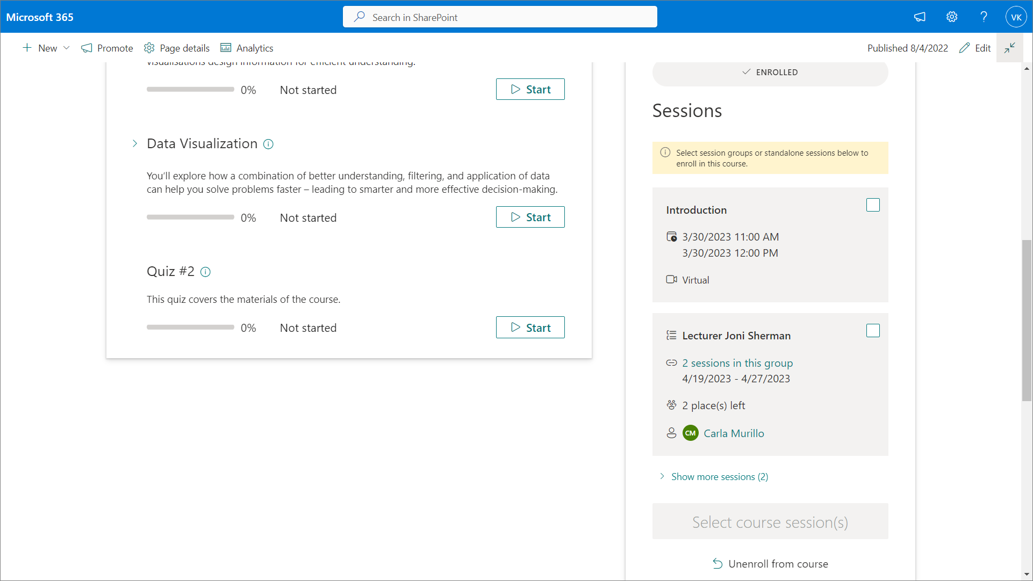
Task: Click the Page details gear icon
Action: tap(149, 48)
